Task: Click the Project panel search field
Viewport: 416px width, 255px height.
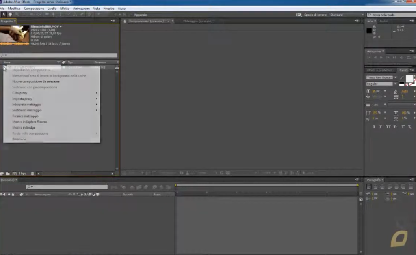Action: coord(59,55)
